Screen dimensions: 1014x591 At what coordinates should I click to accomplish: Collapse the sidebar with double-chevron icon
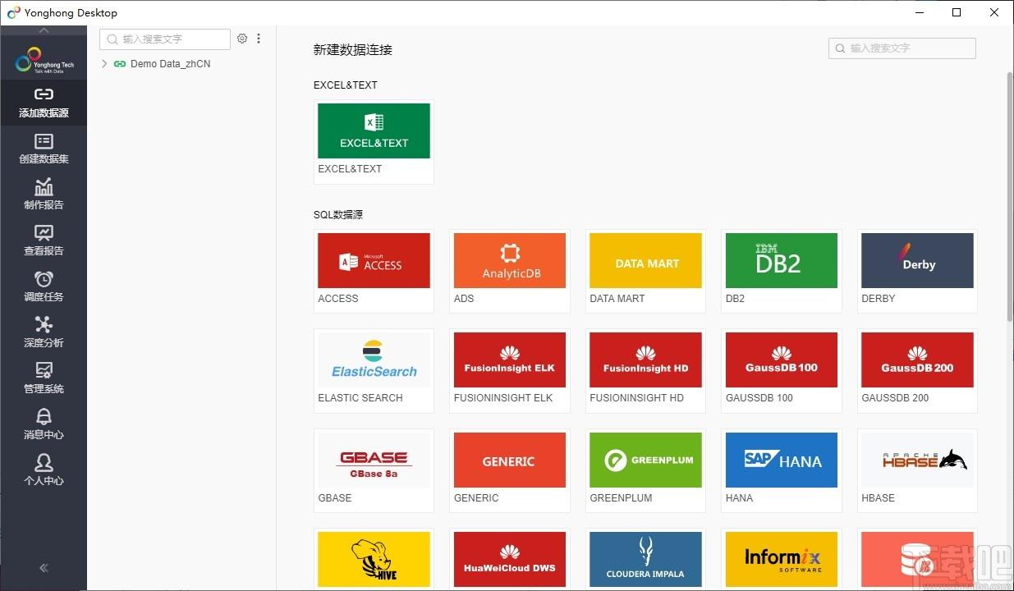44,568
